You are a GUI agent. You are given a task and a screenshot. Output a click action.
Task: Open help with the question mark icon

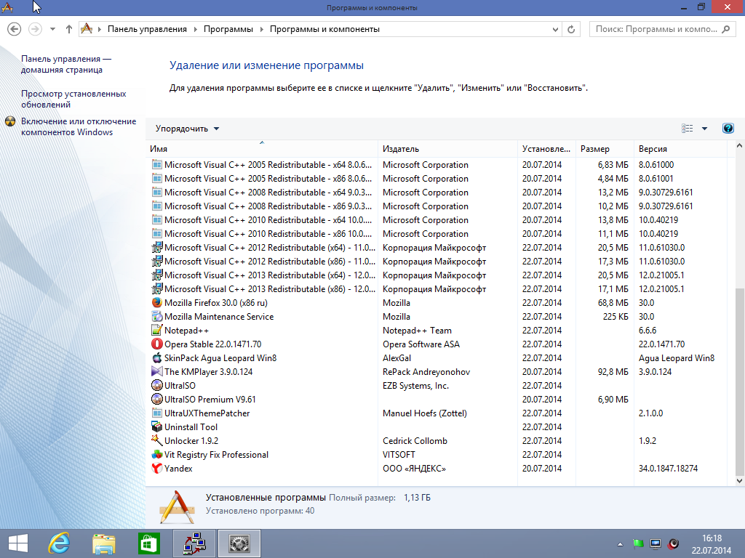click(x=728, y=128)
